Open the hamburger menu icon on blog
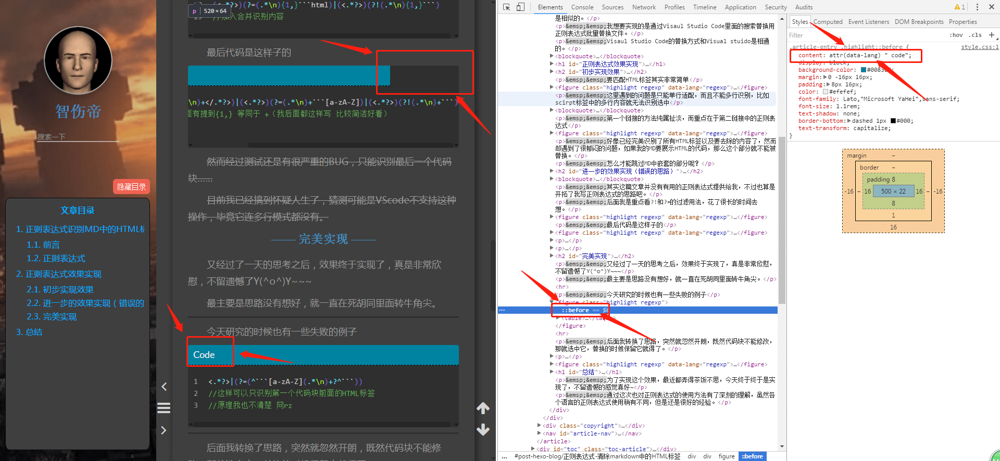The image size is (1000, 461). pyautogui.click(x=164, y=408)
